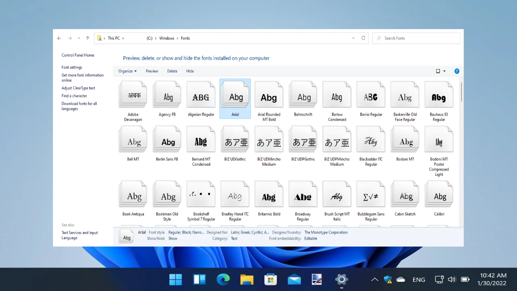Select the Barlow Condensed font icon
This screenshot has width=517, height=291.
(x=337, y=95)
